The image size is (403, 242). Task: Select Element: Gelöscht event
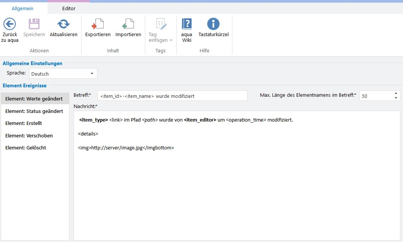[x=26, y=148]
